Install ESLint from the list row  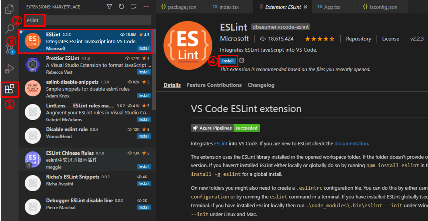coord(144,48)
